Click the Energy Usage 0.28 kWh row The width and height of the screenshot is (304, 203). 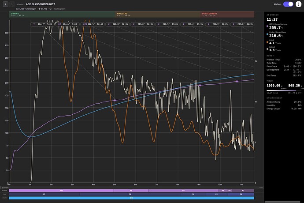[x=284, y=109]
